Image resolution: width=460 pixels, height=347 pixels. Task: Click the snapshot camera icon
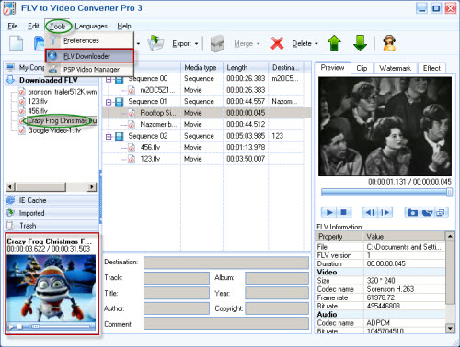pos(412,212)
